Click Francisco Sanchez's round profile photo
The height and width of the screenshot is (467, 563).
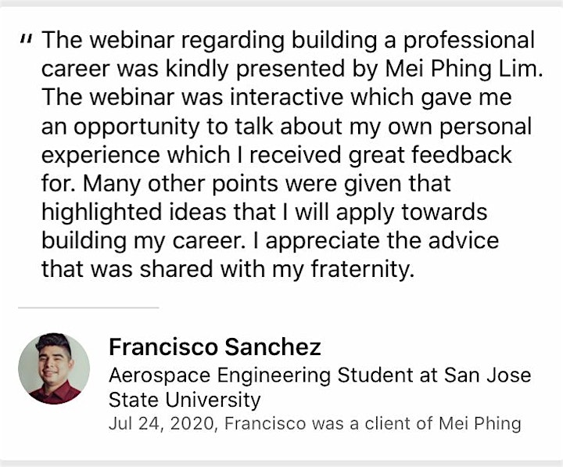tap(54, 368)
